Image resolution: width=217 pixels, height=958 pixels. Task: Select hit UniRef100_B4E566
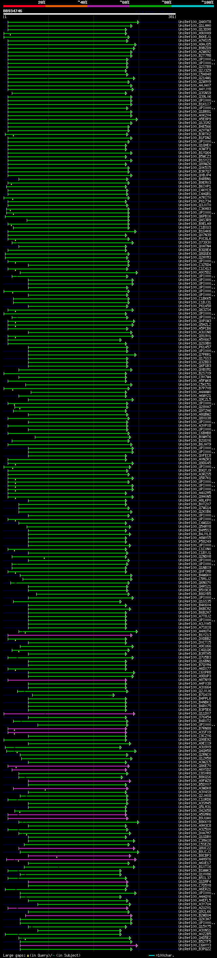(x=195, y=126)
